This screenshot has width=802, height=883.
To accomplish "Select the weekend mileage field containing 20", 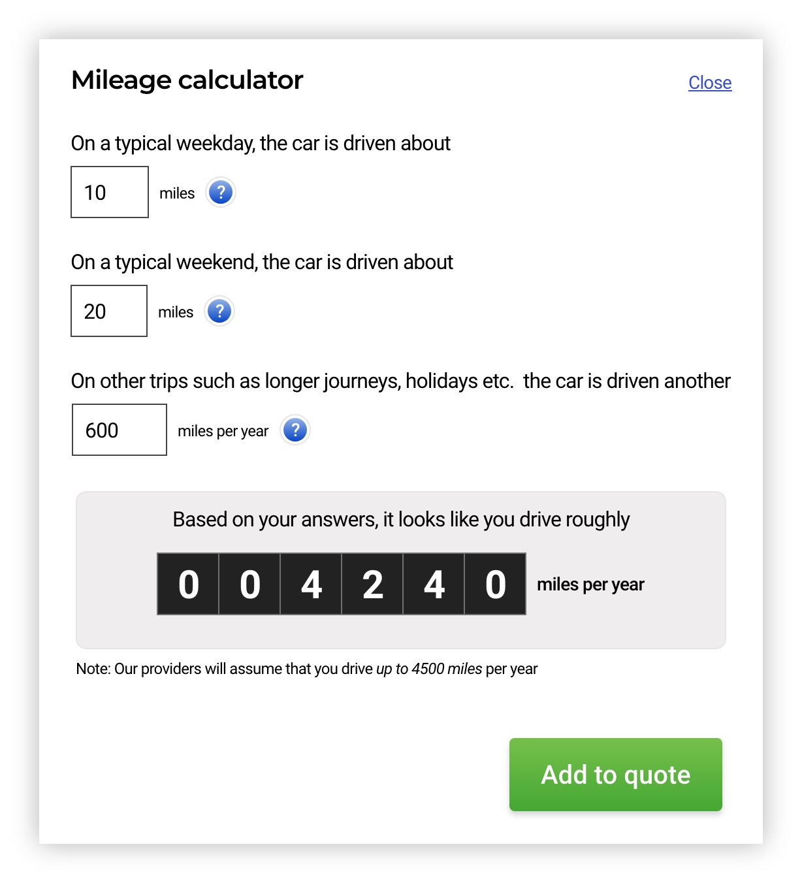I will 108,312.
